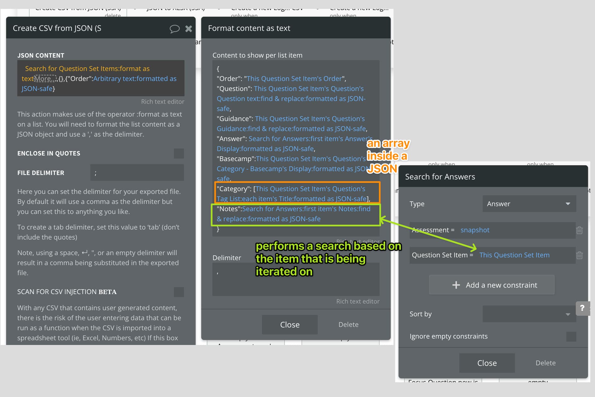This screenshot has height=397, width=595.
Task: Enable Scan for CSV Injection checkbox
Action: click(x=179, y=292)
